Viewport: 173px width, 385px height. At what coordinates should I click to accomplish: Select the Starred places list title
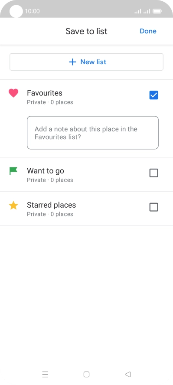coord(51,205)
